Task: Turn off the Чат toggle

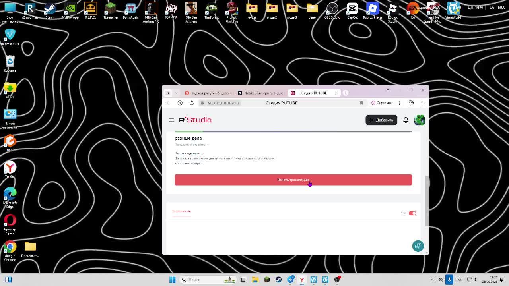Action: (x=412, y=213)
